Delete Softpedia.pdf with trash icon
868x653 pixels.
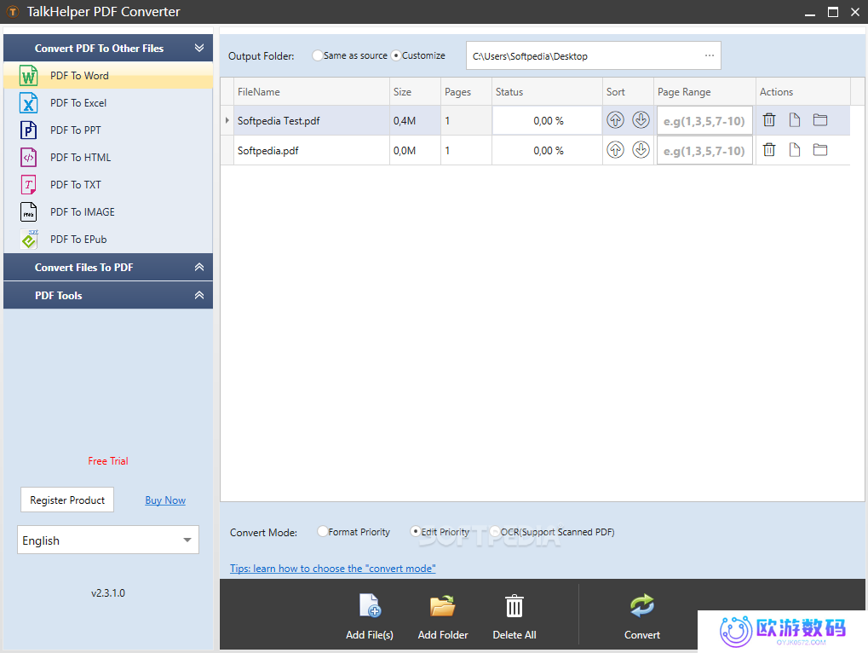[769, 149]
